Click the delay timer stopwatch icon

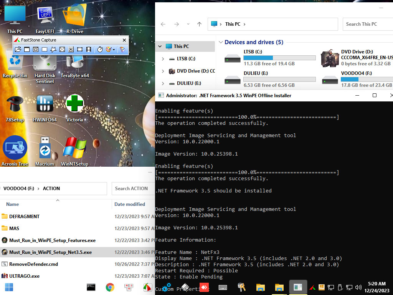tap(100, 50)
